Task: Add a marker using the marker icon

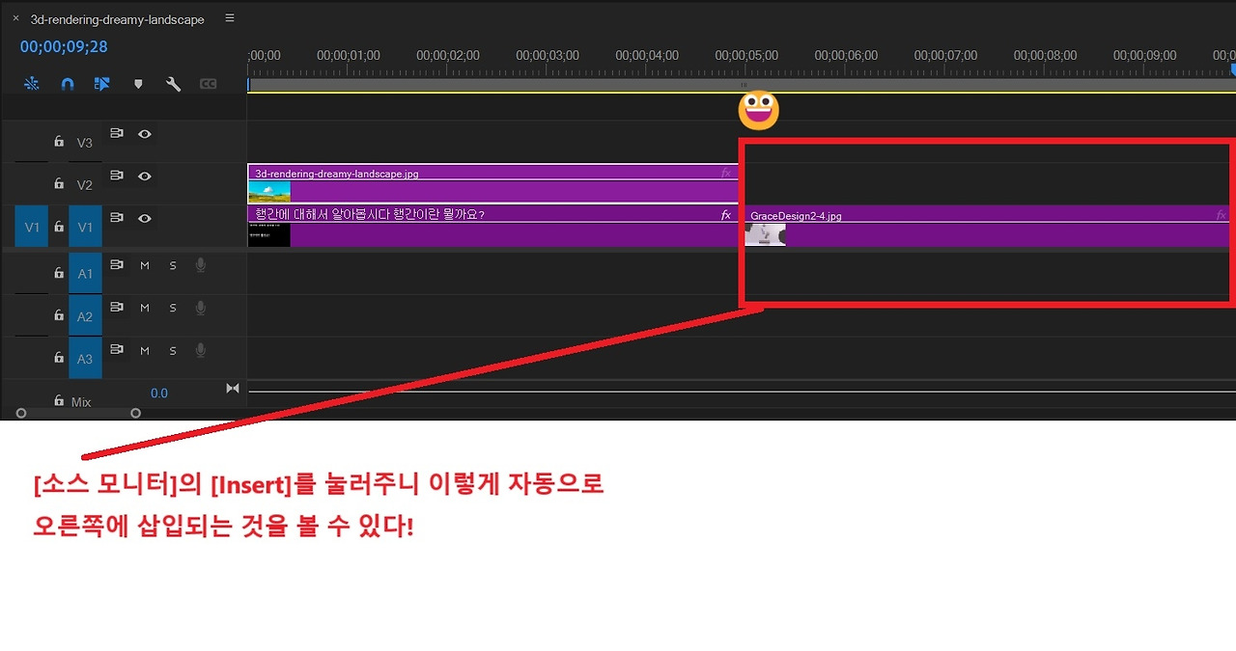Action: tap(138, 84)
